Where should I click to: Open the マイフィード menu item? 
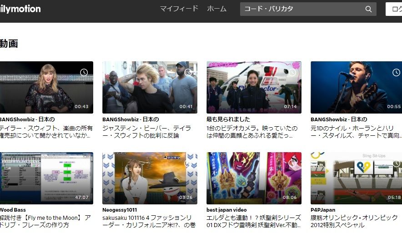[179, 9]
